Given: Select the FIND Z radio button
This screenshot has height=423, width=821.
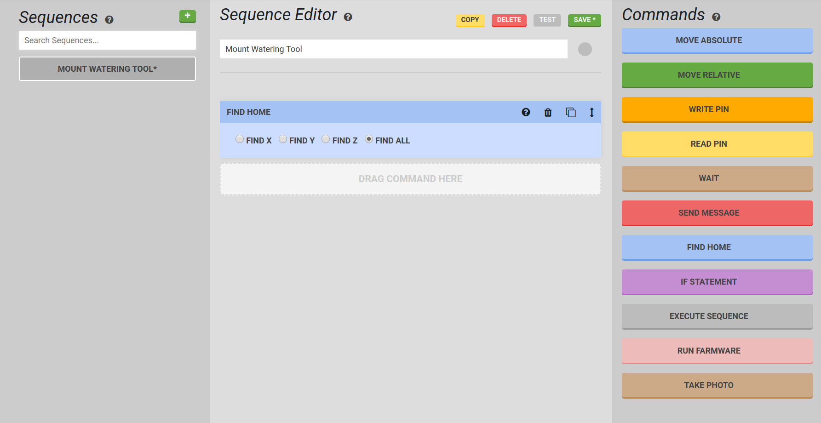Looking at the screenshot, I should (x=326, y=139).
